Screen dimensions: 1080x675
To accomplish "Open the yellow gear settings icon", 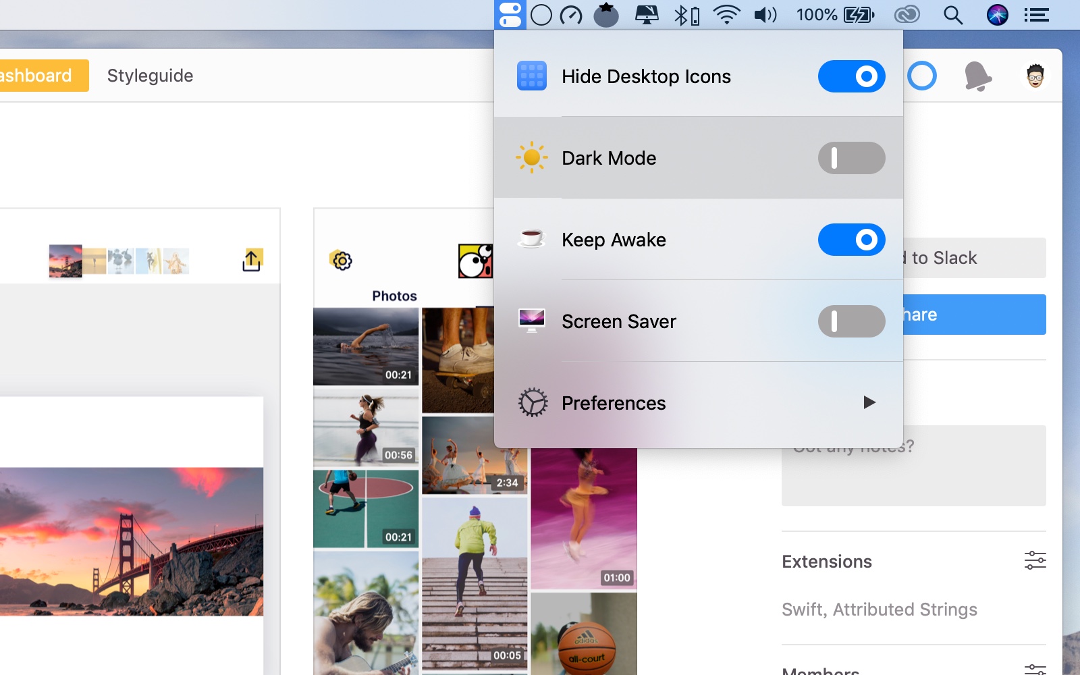I will point(342,261).
